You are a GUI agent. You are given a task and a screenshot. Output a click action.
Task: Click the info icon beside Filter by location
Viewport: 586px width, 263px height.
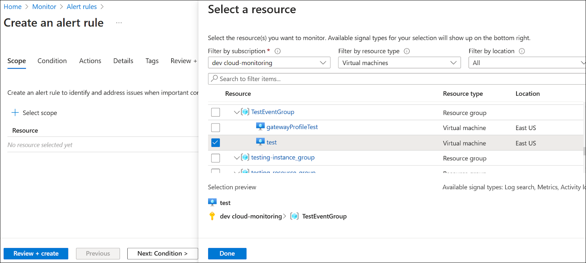[522, 51]
